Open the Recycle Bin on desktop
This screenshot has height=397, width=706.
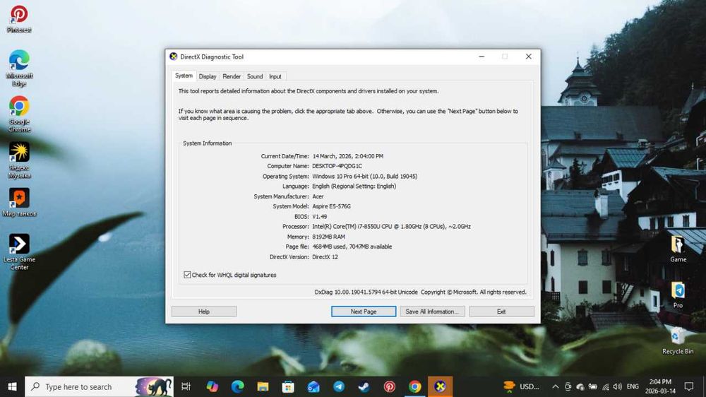click(x=678, y=341)
